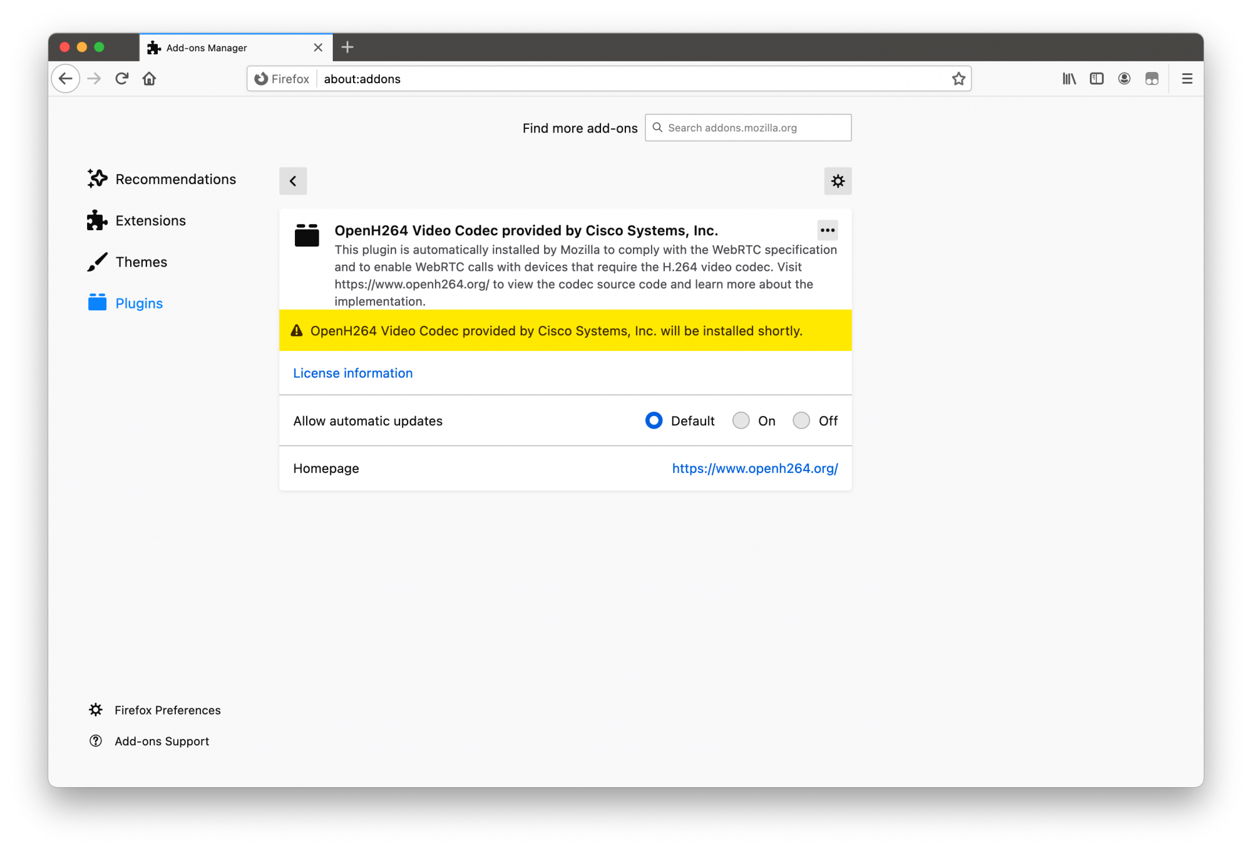
Task: Click the home button icon
Action: [x=149, y=79]
